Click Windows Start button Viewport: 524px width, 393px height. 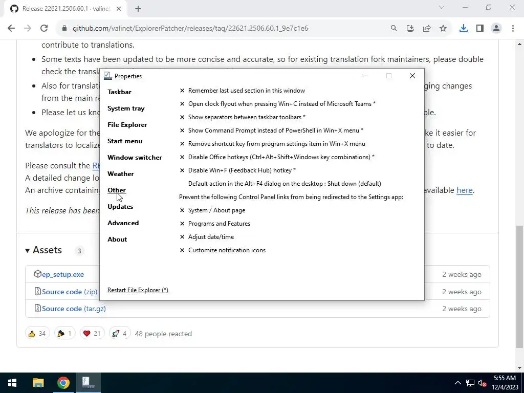(x=12, y=383)
